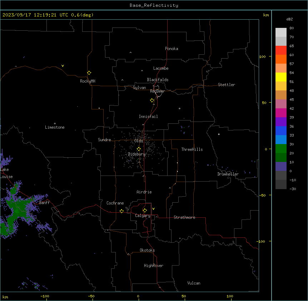Click the Vulcan town label
This screenshot has height=301, width=308.
tap(194, 283)
